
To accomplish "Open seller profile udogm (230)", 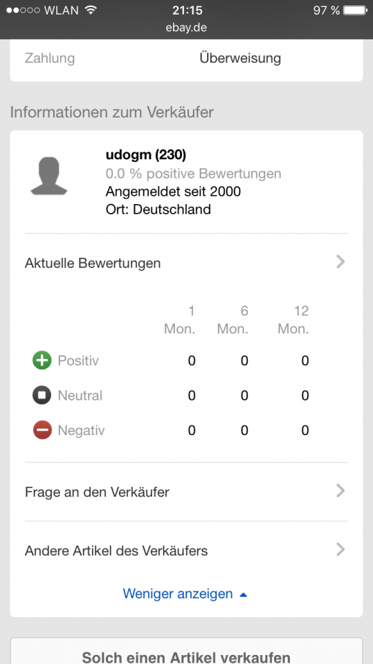I will [146, 155].
